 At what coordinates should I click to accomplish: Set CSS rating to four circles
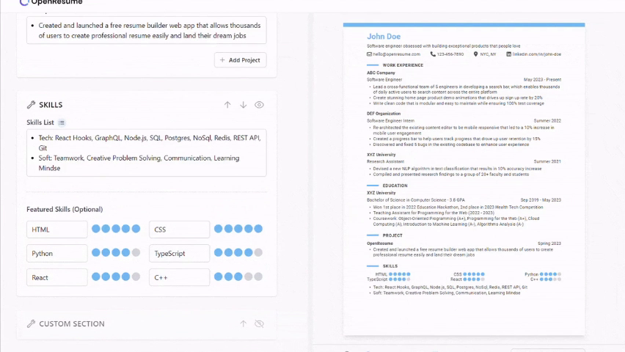pos(249,229)
